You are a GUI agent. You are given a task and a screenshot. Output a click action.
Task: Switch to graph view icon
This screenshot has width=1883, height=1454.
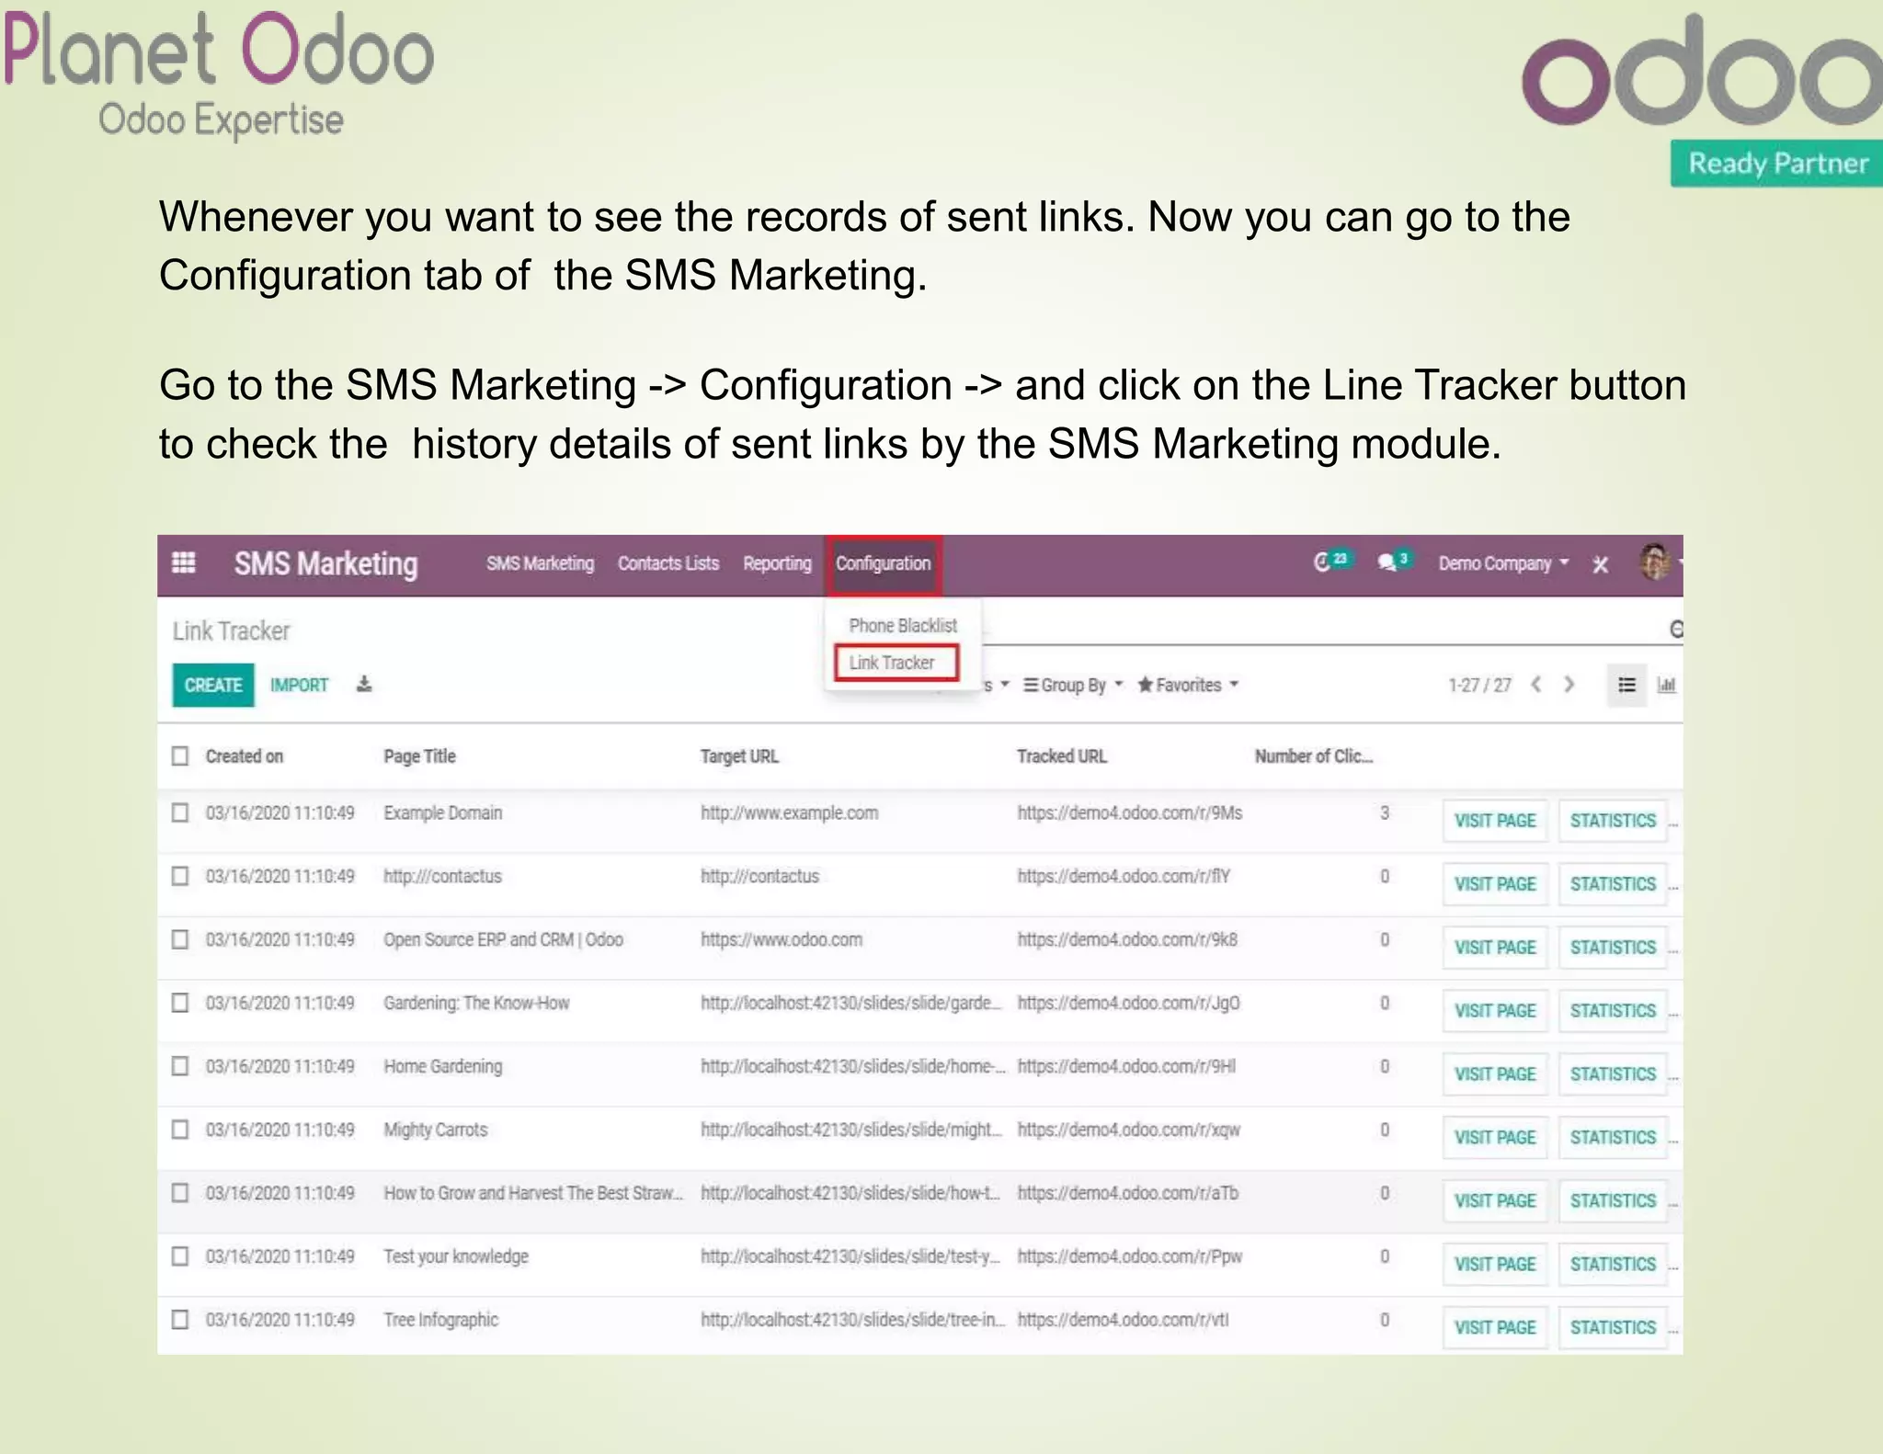1666,685
